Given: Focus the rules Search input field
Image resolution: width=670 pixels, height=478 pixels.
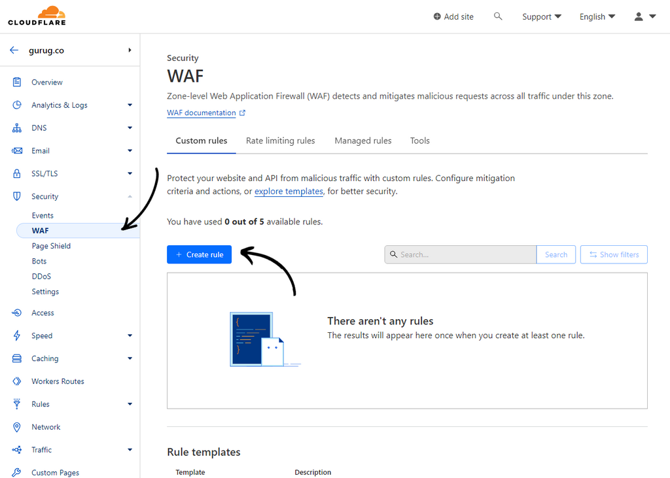Looking at the screenshot, I should 460,254.
